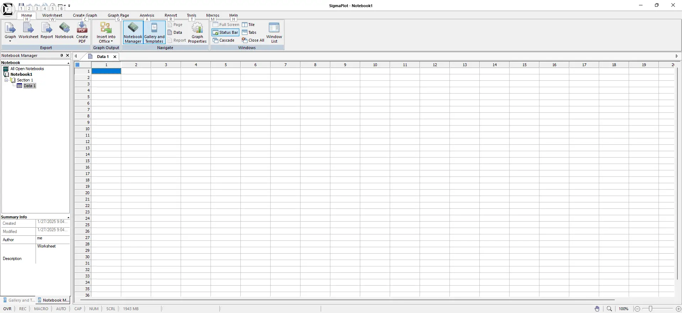Screen dimensions: 682x313
Task: Collapse the Summary Info section
Action: coord(68,217)
